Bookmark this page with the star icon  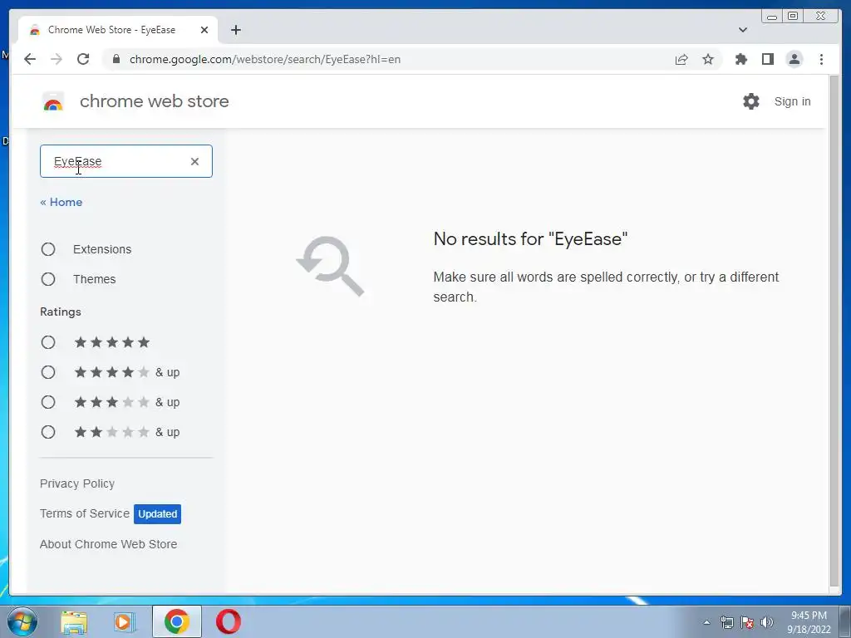[708, 59]
